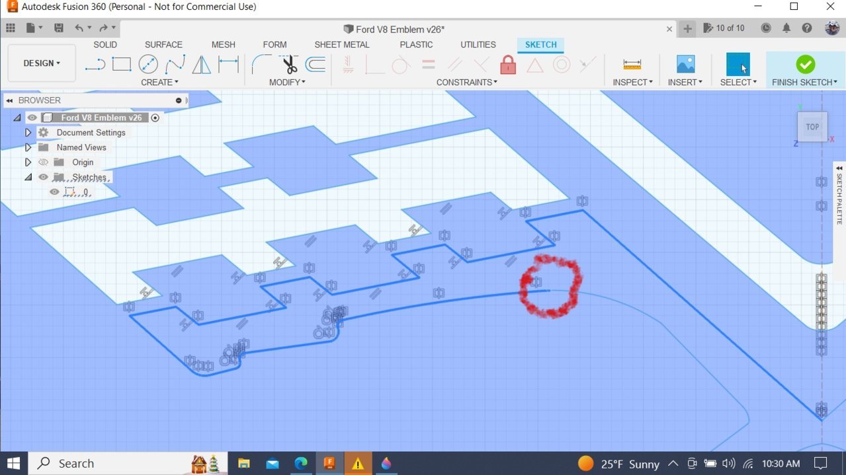Viewport: 846px width, 475px height.
Task: Open the data panel grid icon
Action: click(x=11, y=28)
